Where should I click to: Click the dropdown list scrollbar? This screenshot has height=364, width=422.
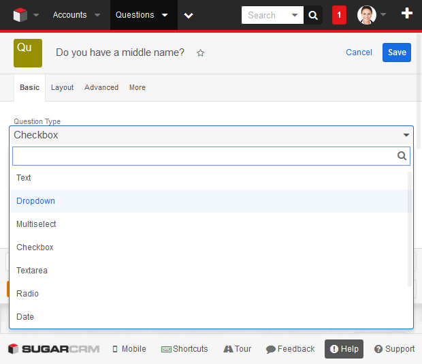click(410, 229)
